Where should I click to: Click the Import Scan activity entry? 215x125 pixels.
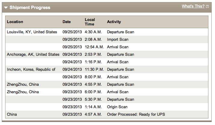coord(118,40)
